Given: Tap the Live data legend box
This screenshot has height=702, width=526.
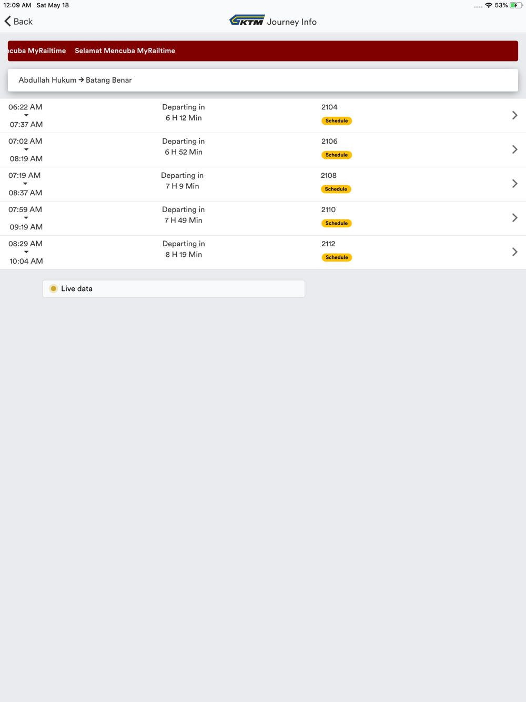Looking at the screenshot, I should [x=174, y=288].
